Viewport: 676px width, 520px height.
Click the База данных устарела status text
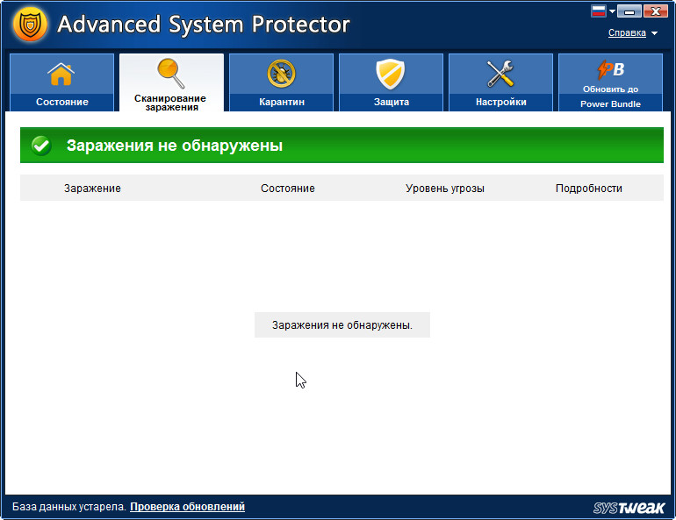(69, 507)
